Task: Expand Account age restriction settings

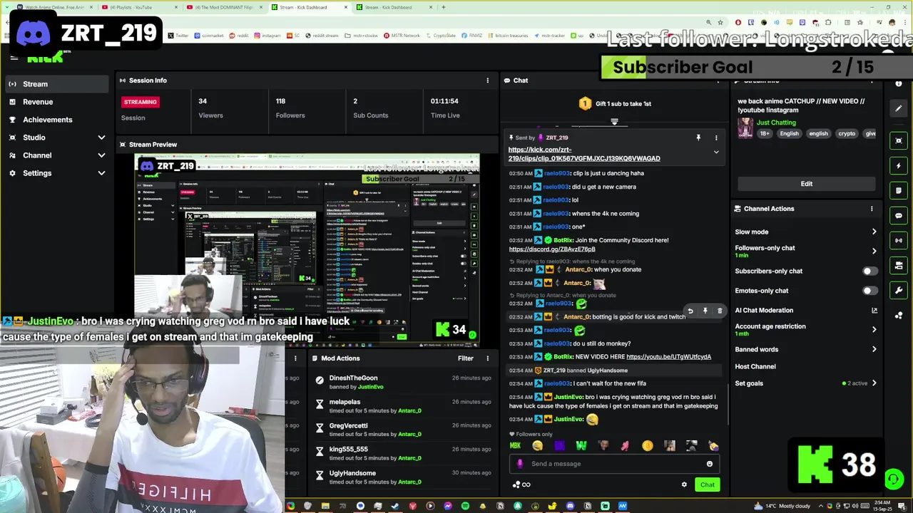Action: click(x=874, y=329)
